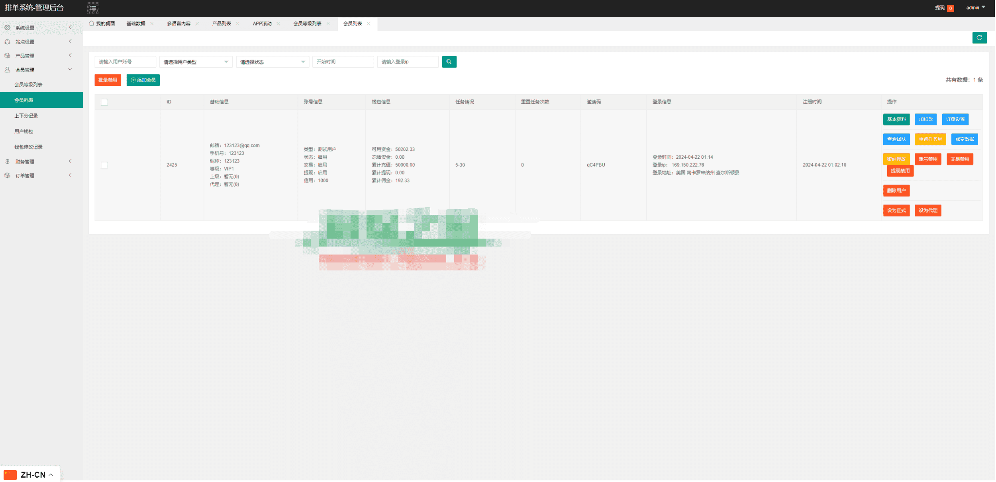Close the 产品列表 tab with its X
The width and height of the screenshot is (996, 482).
click(238, 23)
